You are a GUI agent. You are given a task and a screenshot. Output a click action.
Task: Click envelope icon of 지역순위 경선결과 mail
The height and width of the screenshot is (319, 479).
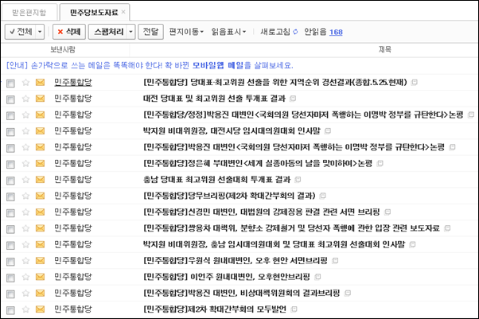point(40,83)
